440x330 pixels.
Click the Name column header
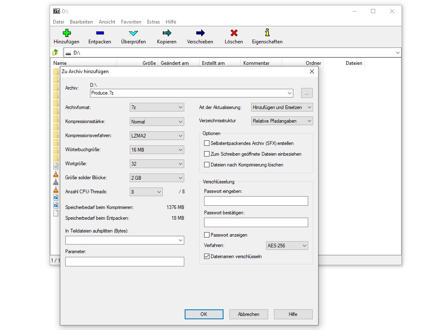tap(83, 63)
